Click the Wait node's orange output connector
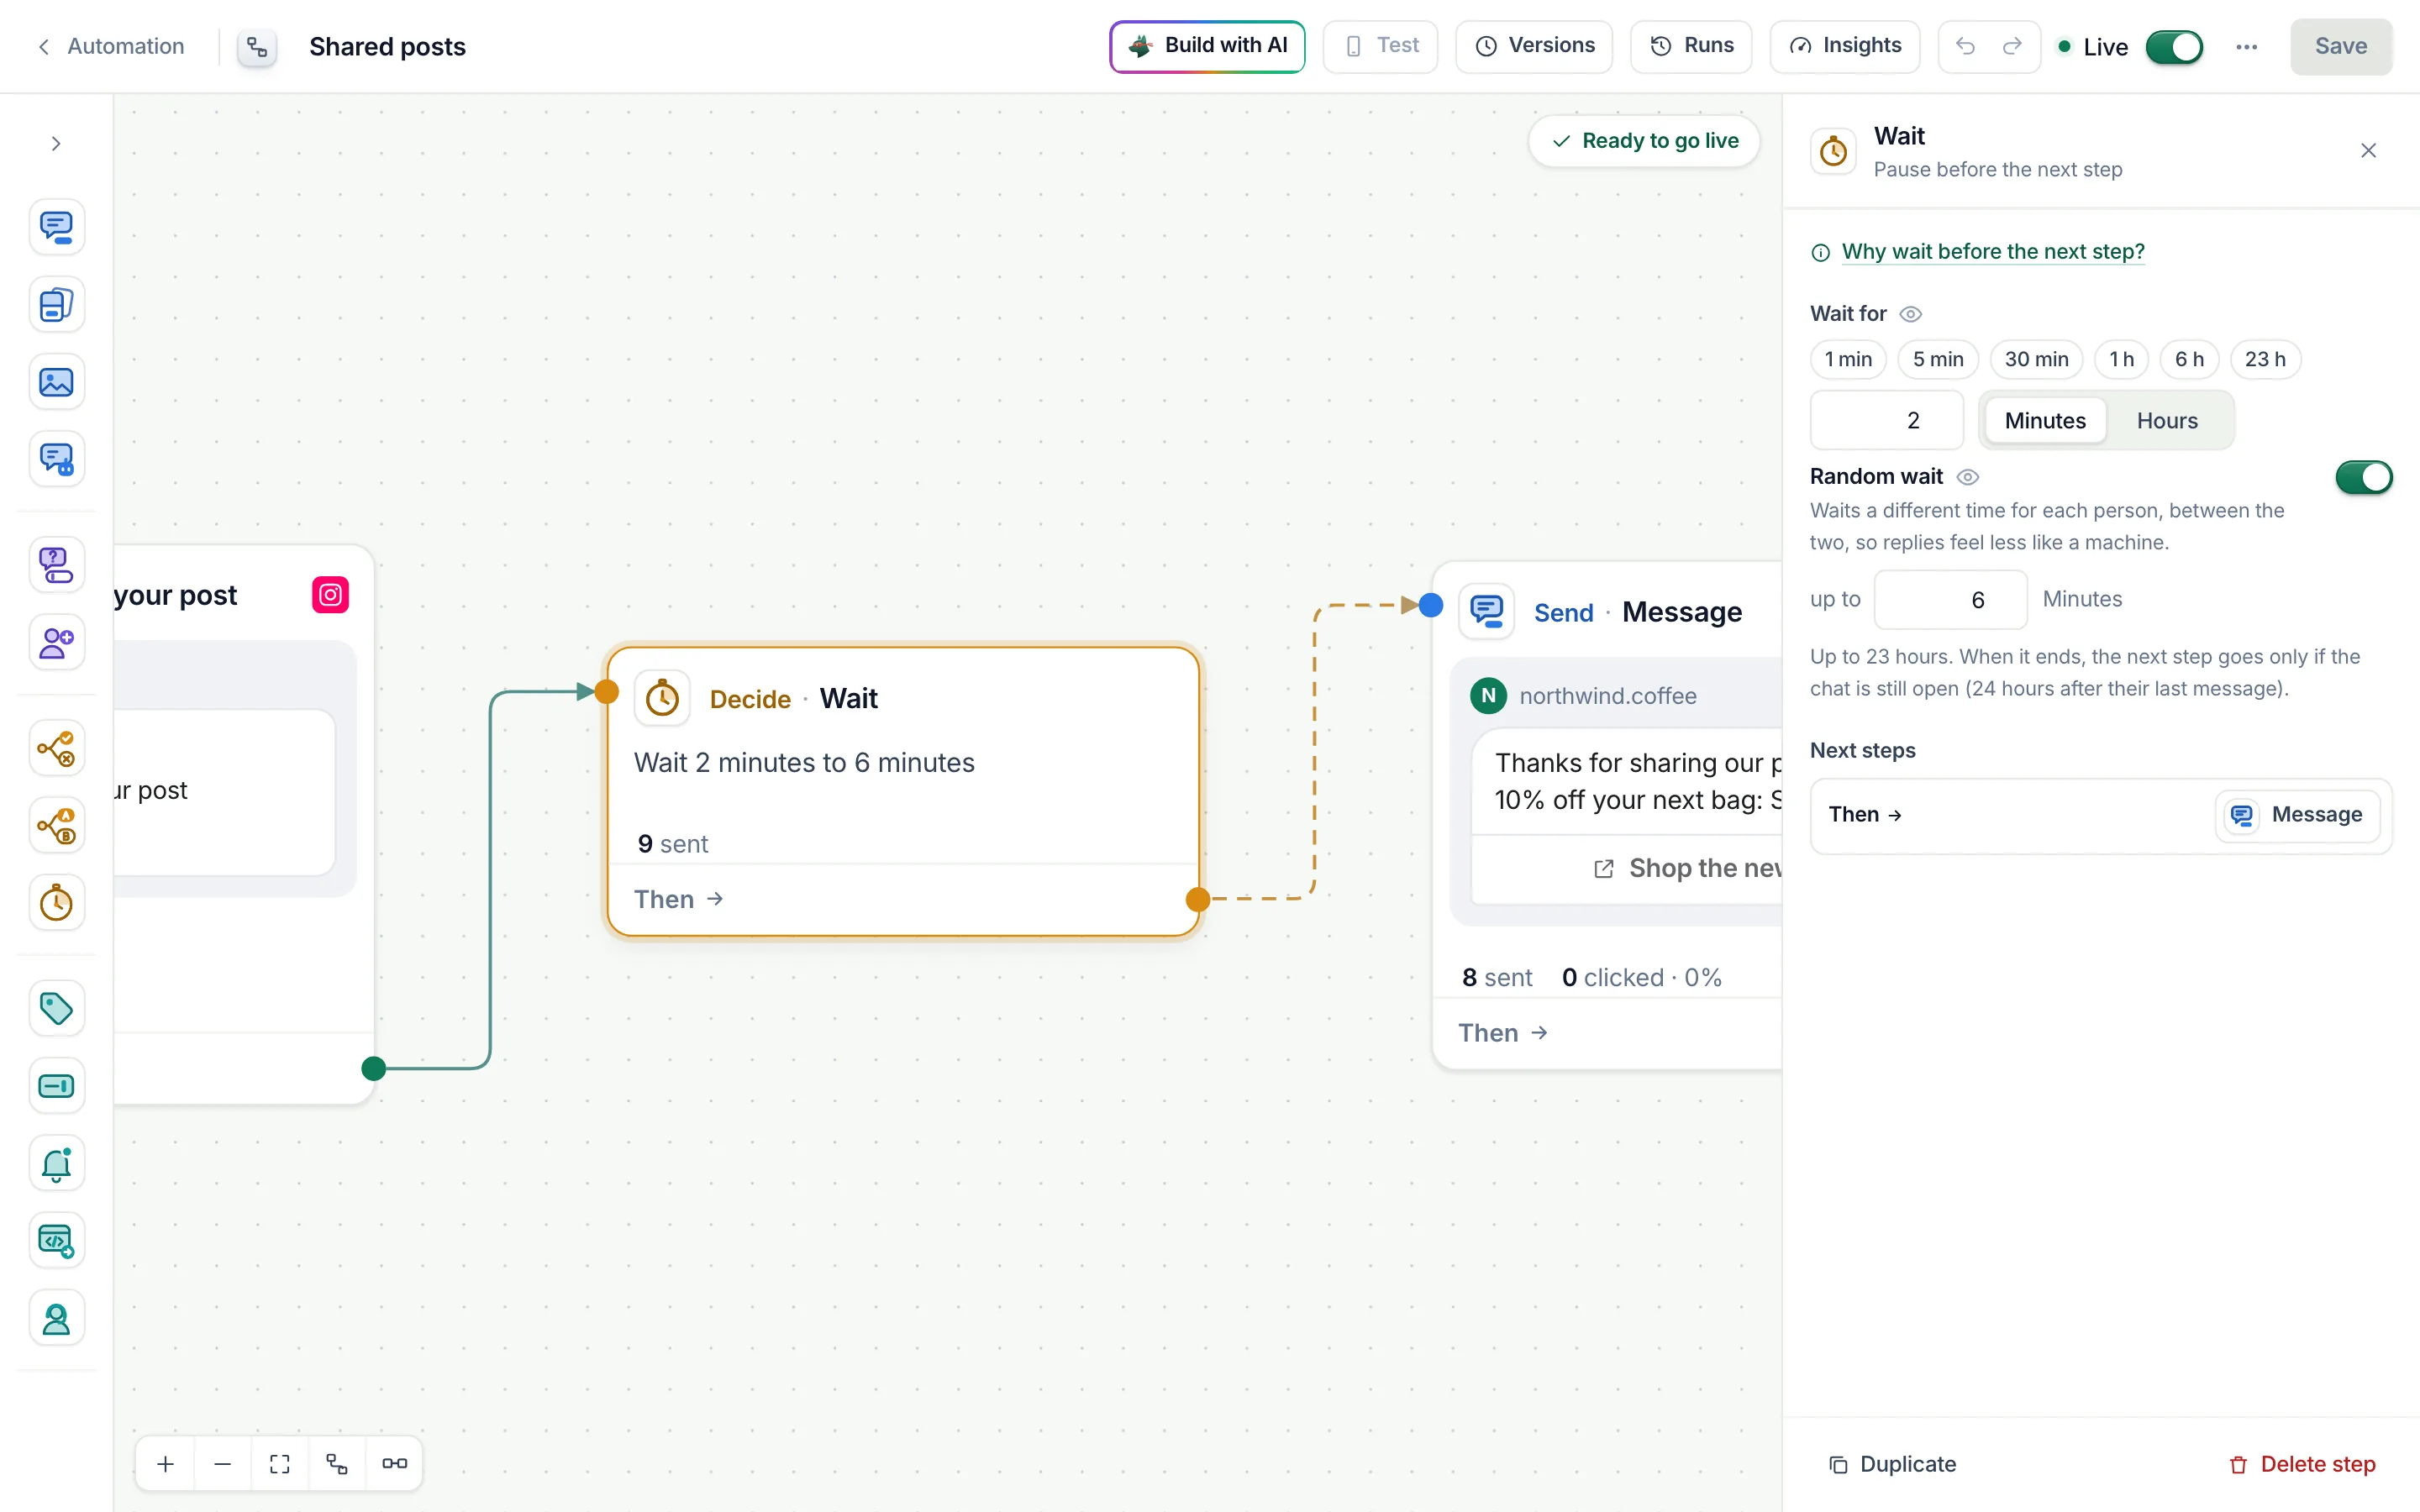This screenshot has height=1512, width=2420. point(1197,900)
